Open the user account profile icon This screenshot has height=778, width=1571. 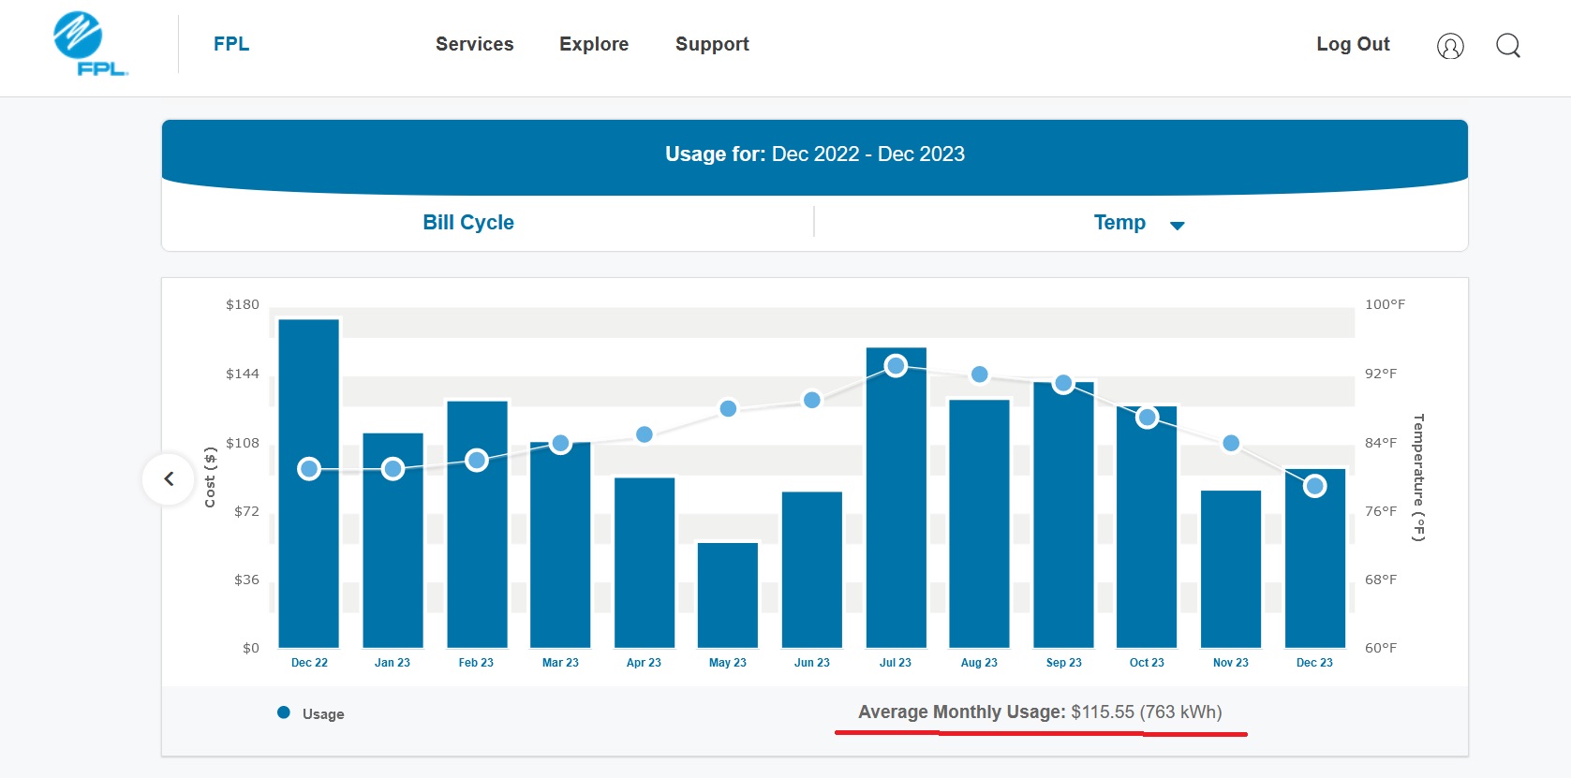1450,46
